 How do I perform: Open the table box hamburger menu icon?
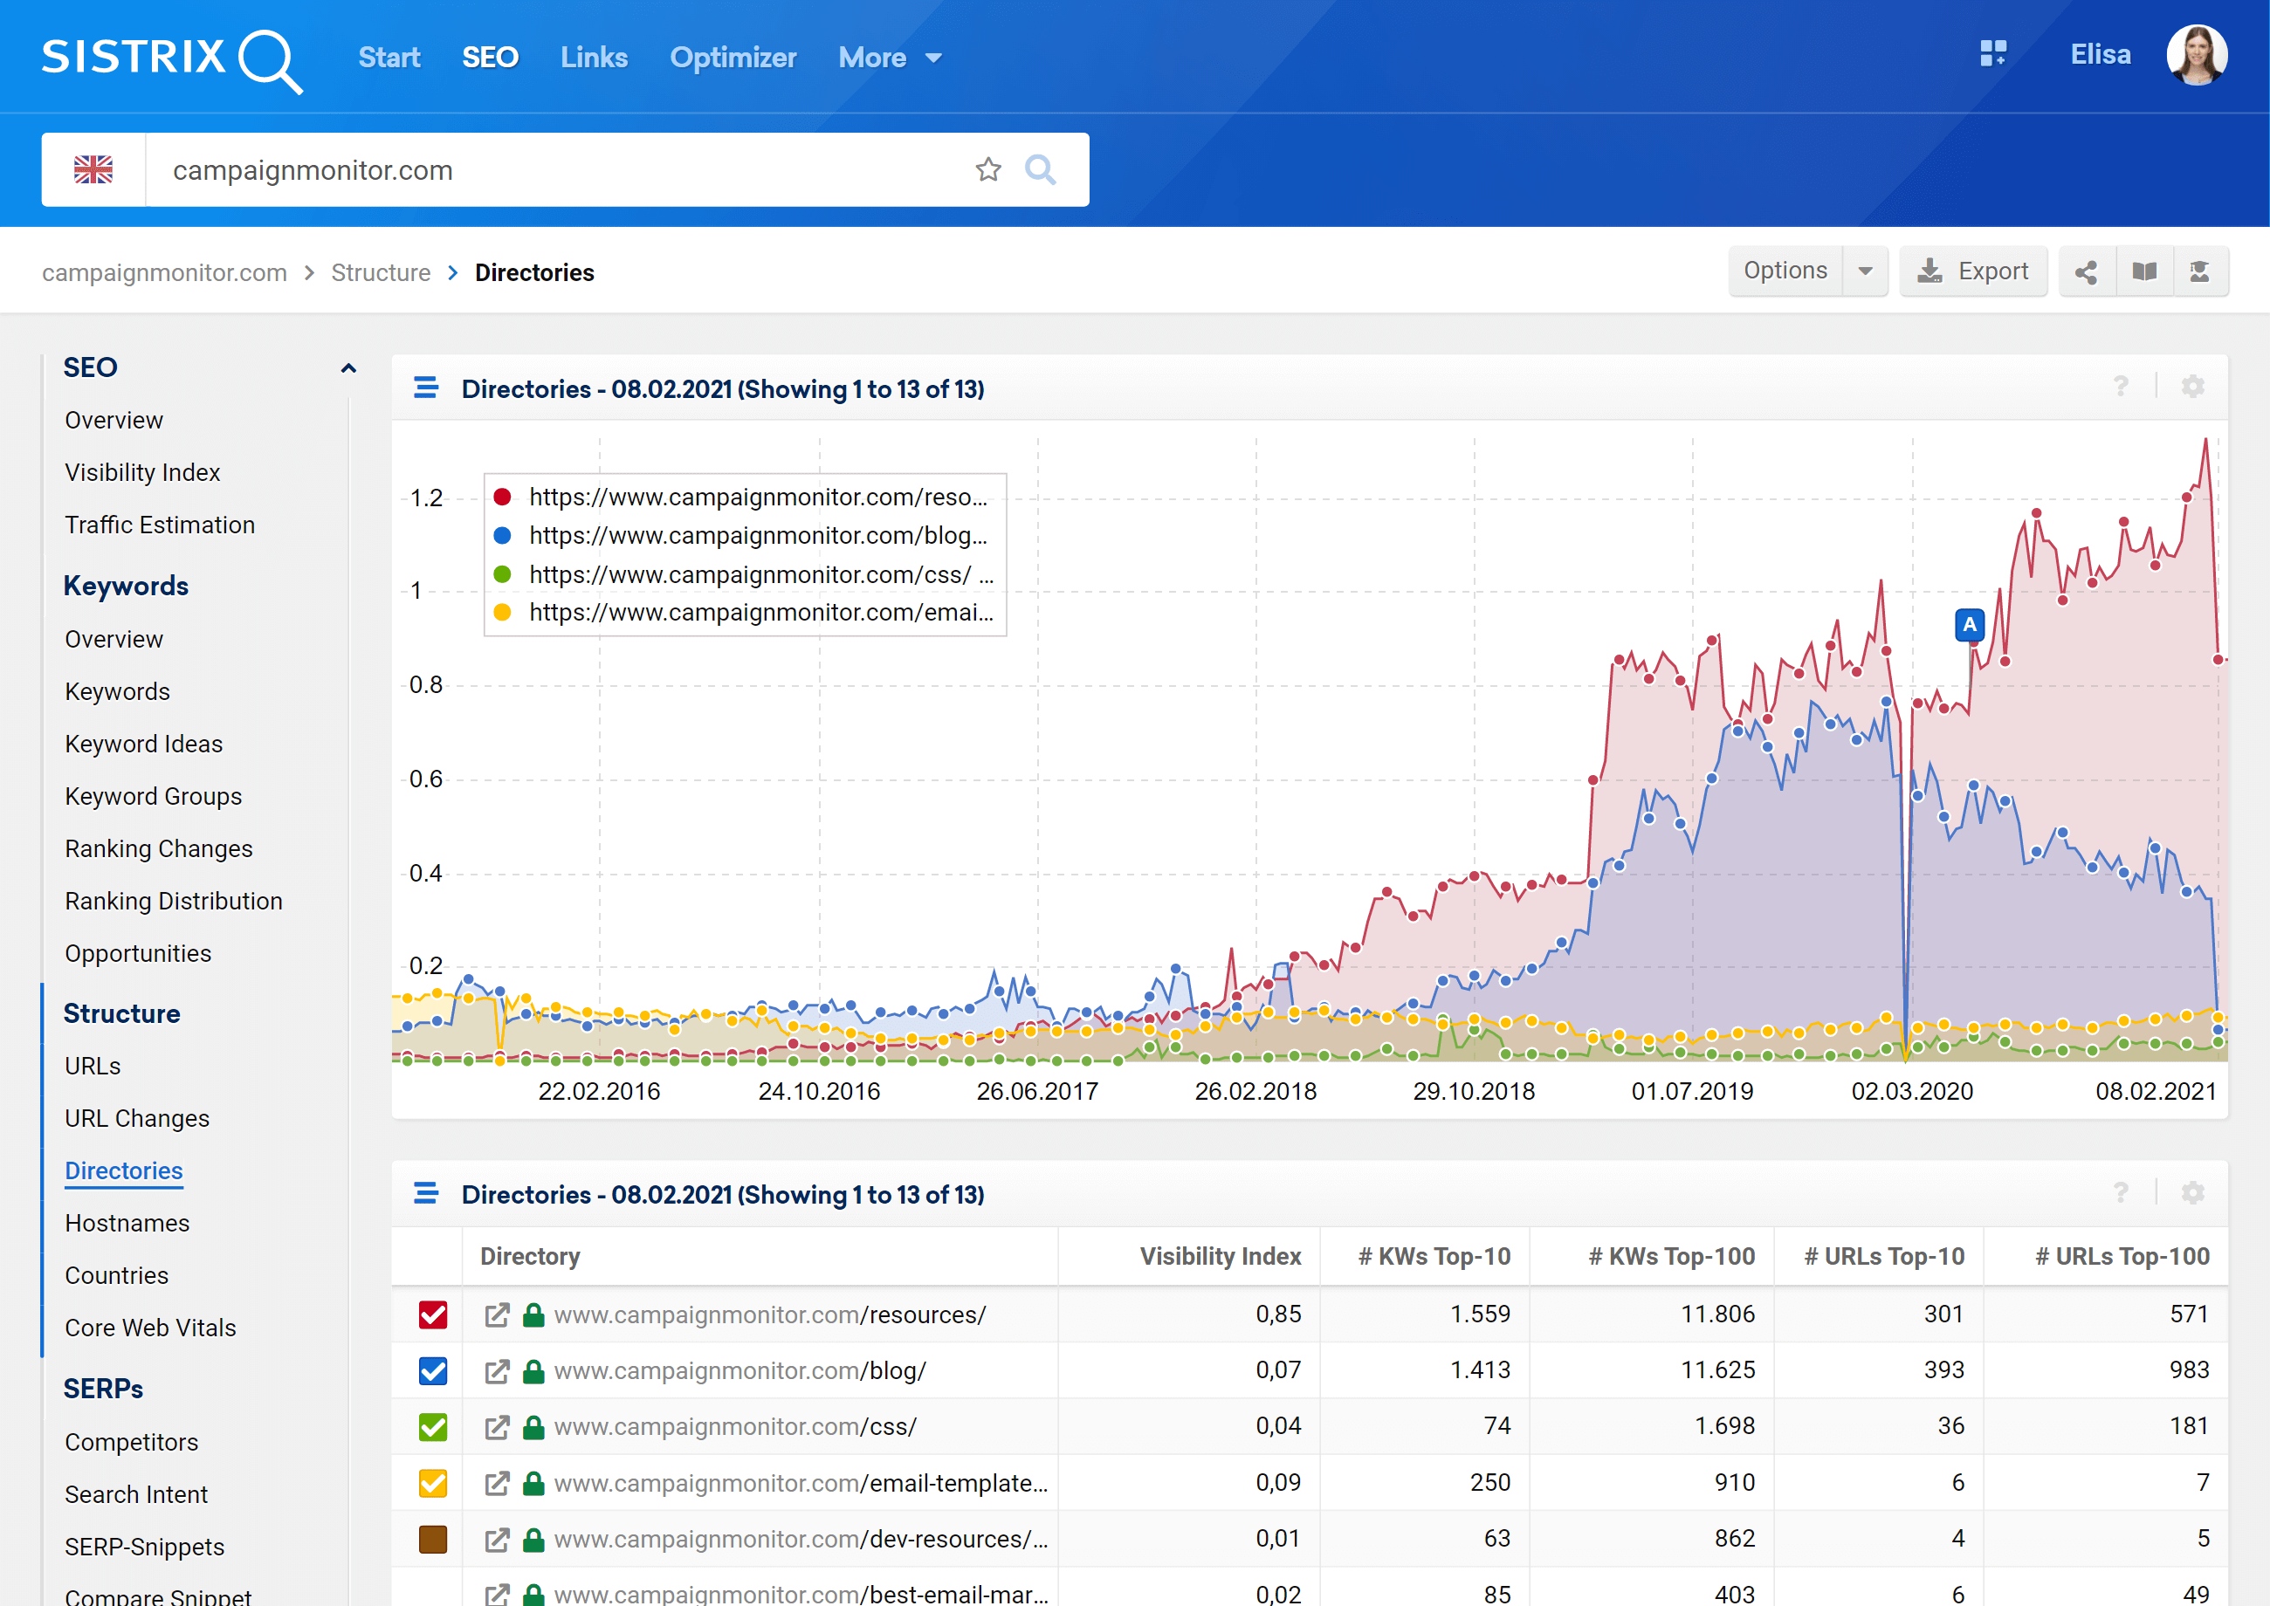[426, 1194]
